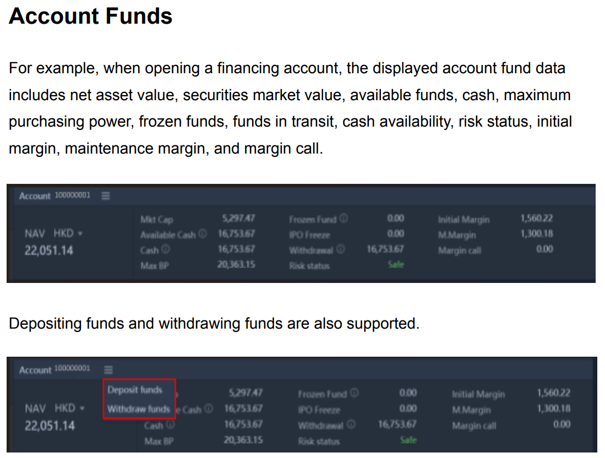Click info icon beside Withdrawal, top panel
Screen dimensions: 605x458
pos(341,249)
